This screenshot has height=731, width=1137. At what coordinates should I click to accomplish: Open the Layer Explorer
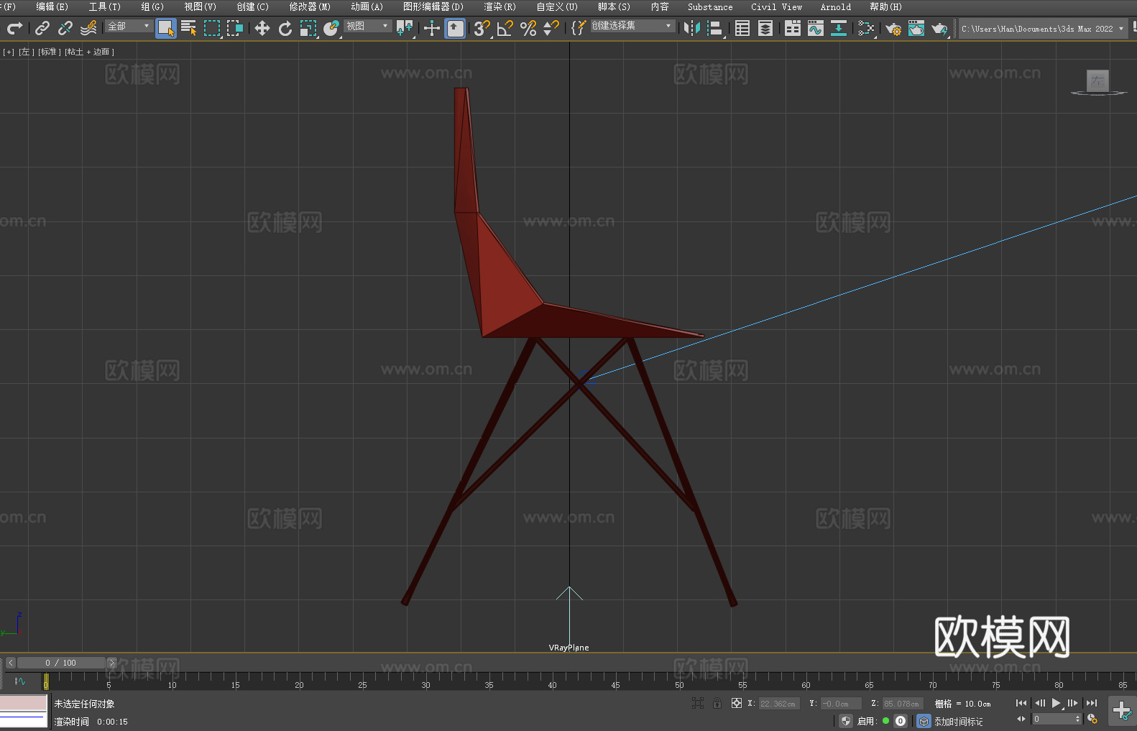tap(765, 28)
